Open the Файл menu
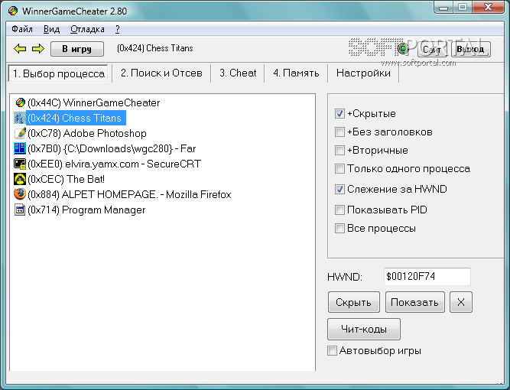This screenshot has height=390, width=510. (22, 29)
